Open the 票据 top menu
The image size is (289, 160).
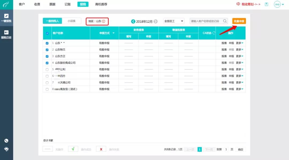(x=52, y=4)
